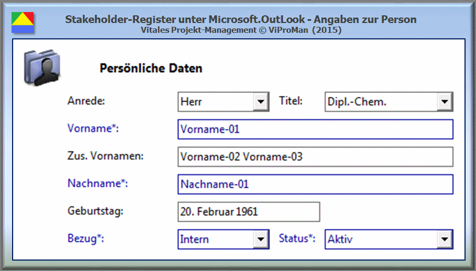
Task: Click the 'Herr' value in Anrede combo box
Action: click(x=191, y=102)
